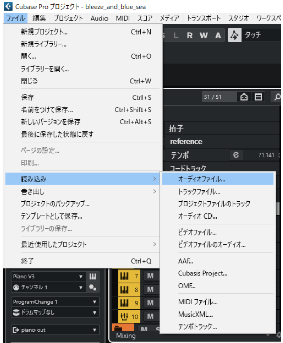Viewport: 283px width, 343px height.
Task: Toggle the W write automation button
Action: click(203, 35)
